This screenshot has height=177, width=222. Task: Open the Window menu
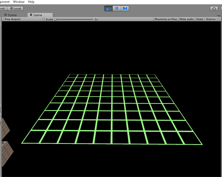click(19, 2)
